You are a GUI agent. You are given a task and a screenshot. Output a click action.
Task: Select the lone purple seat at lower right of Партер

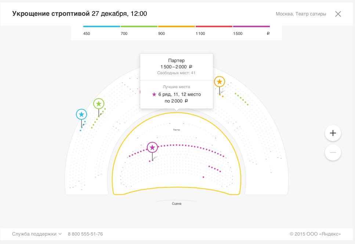pyautogui.click(x=203, y=177)
